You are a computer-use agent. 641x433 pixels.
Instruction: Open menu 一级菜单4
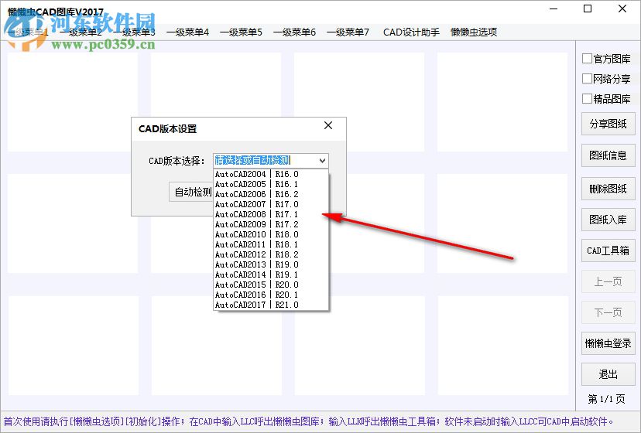[x=187, y=32]
